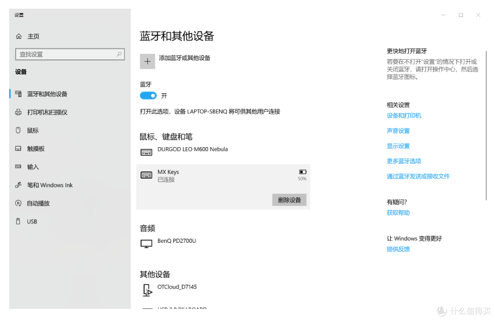Click 添加蓝牙或其他设备 label
Viewport: 495px width, 321px height.
[x=184, y=58]
